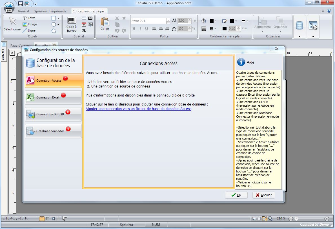This screenshot has height=229, width=335.
Task: Select the Sélectionner pointer tool
Action: (13, 24)
